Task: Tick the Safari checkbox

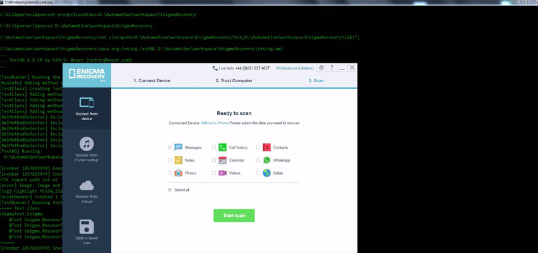Action: pos(258,173)
